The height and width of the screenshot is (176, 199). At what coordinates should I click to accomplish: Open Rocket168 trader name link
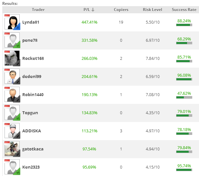[x=33, y=59]
